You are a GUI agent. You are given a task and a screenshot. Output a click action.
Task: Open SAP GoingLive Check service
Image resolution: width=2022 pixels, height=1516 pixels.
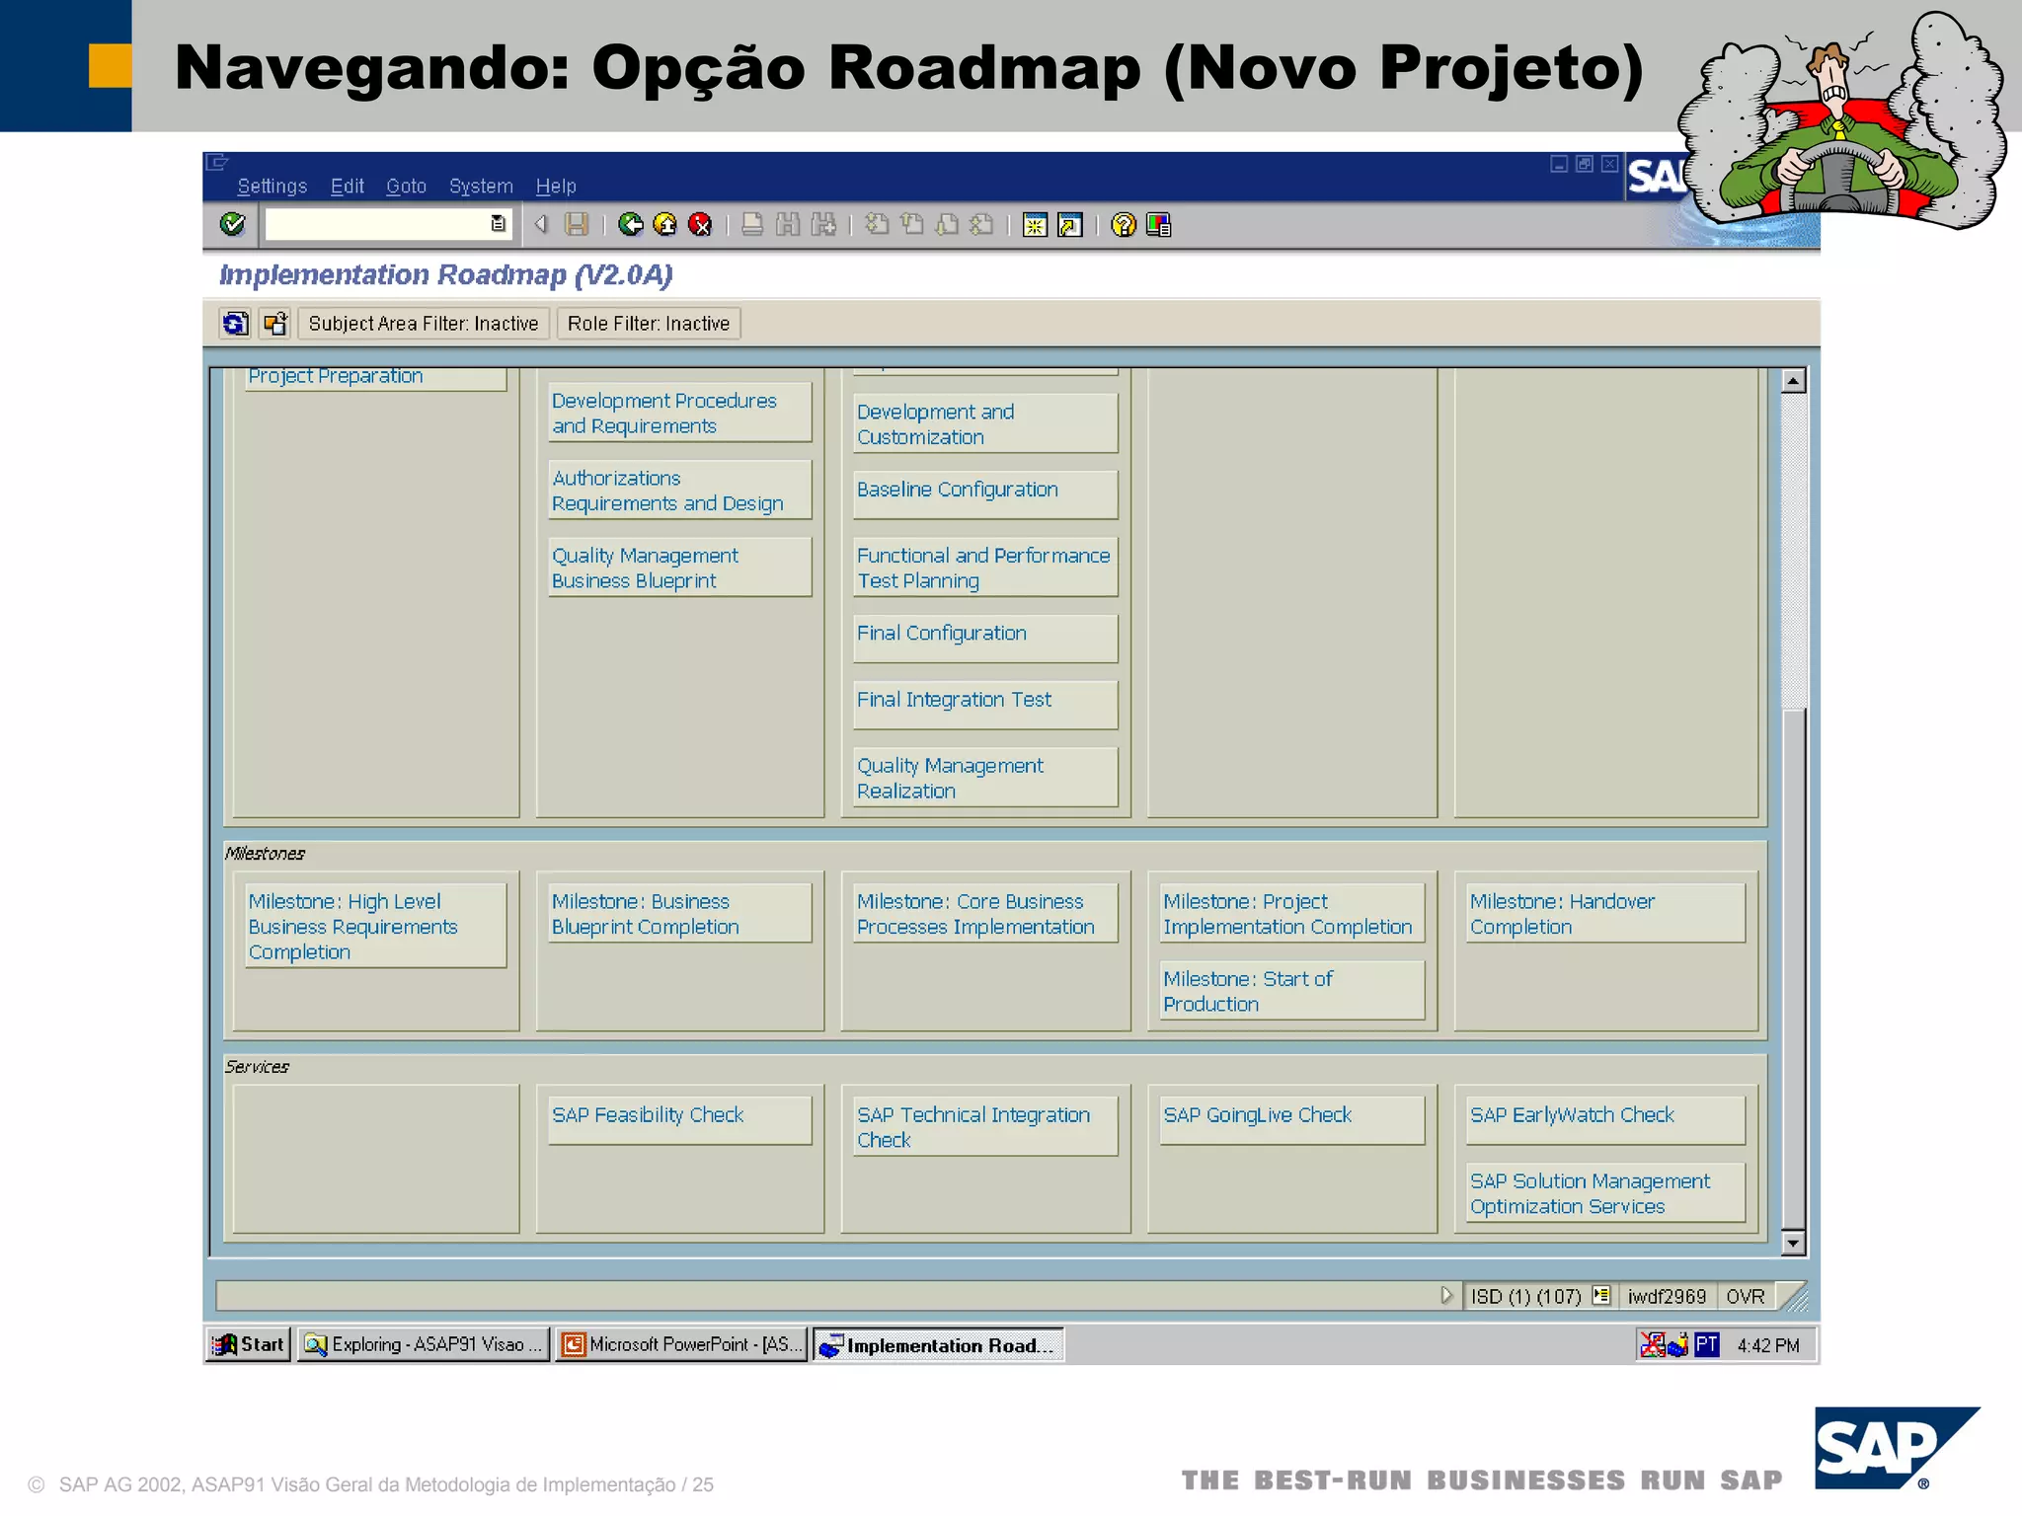coord(1291,1120)
